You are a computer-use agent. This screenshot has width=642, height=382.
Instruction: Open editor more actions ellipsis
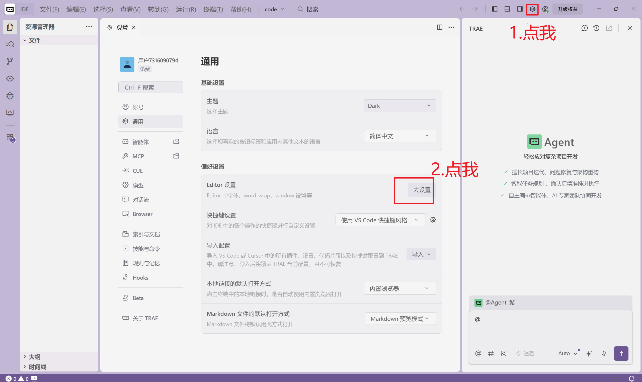coord(451,27)
